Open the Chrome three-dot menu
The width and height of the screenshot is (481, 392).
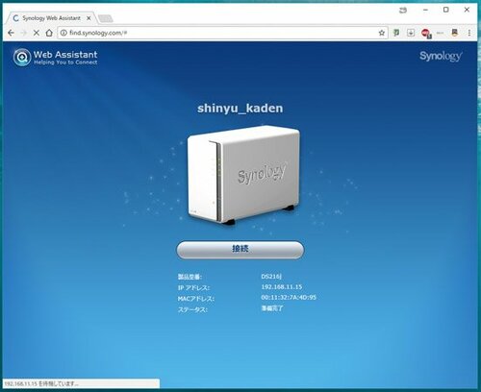coord(469,33)
